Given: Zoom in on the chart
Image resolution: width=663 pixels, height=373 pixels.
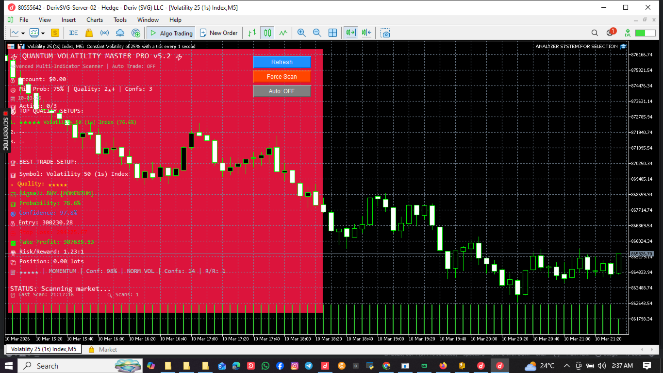Looking at the screenshot, I should (301, 33).
